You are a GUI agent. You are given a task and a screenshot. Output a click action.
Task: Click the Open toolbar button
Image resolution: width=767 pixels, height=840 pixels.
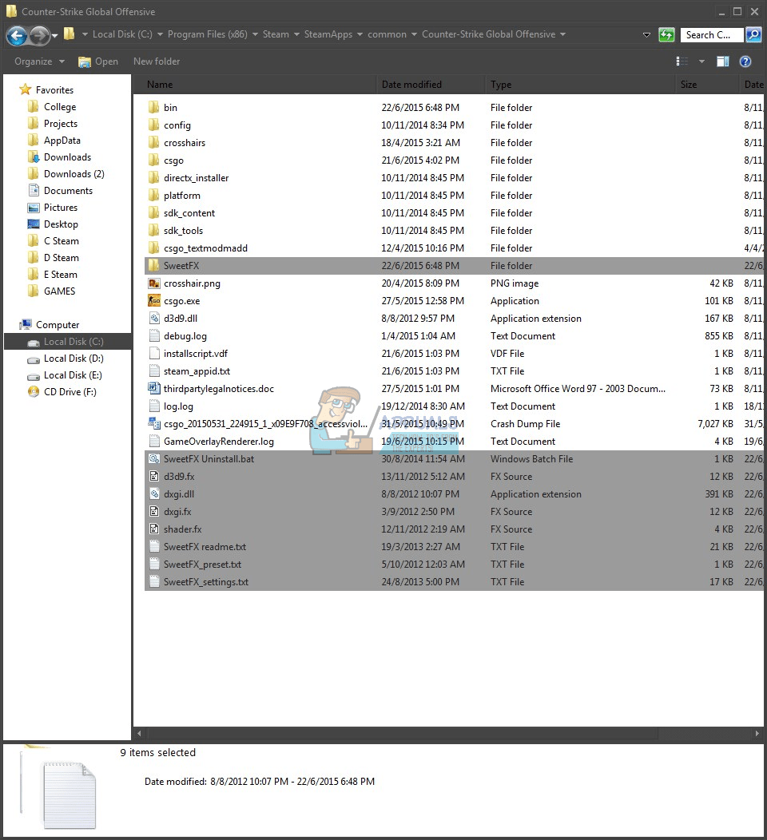tap(98, 61)
